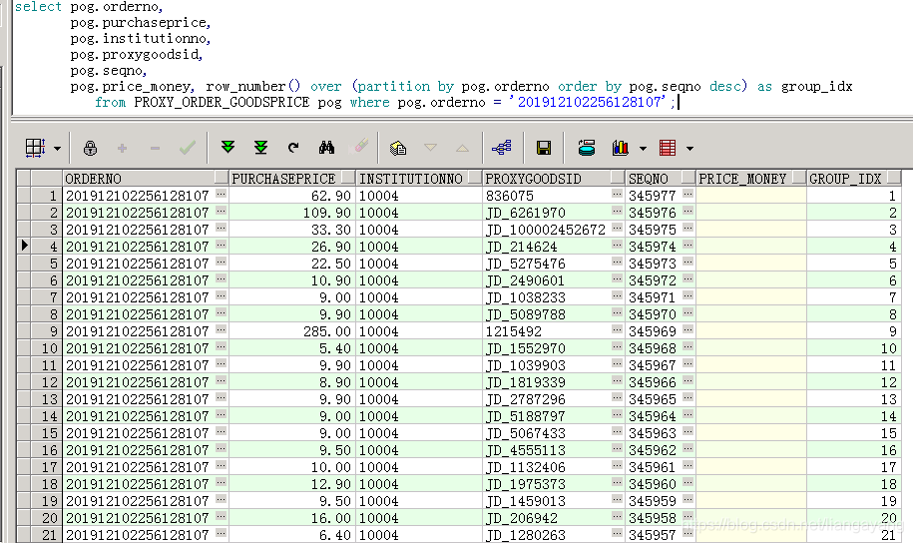Click the SEQNO column header
Screen dimensions: 913x543
649,179
